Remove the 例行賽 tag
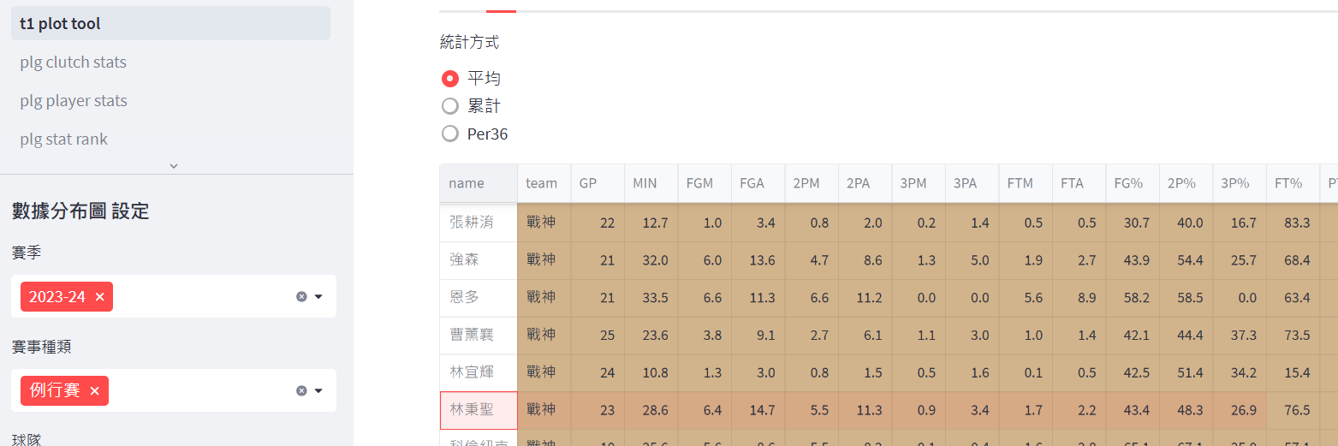Viewport: 1338px width, 446px height. (x=94, y=391)
